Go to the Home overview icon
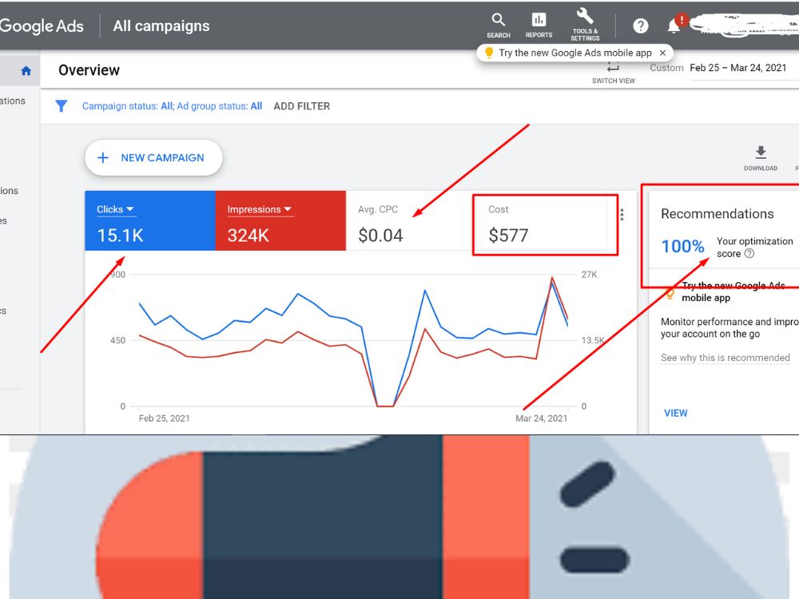 (26, 71)
